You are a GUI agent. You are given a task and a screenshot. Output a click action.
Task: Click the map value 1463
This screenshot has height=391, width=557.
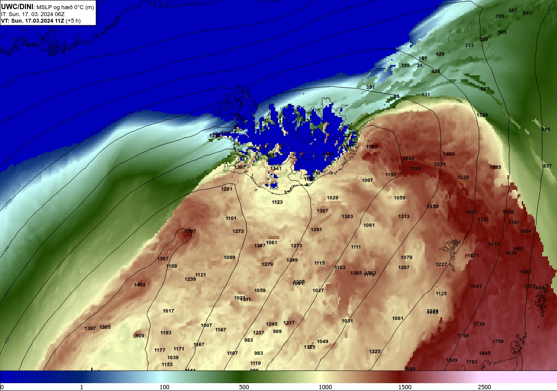tap(449, 154)
